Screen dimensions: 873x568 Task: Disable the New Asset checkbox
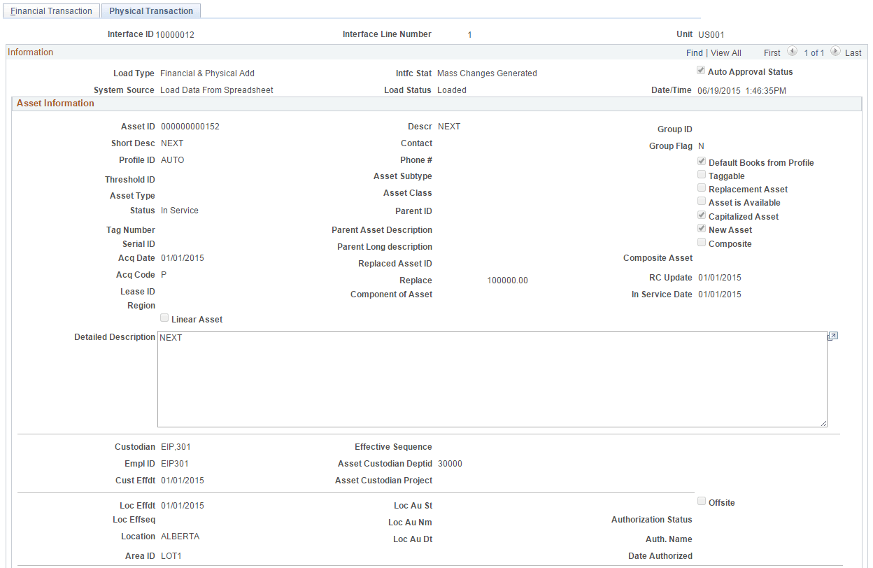click(x=702, y=228)
